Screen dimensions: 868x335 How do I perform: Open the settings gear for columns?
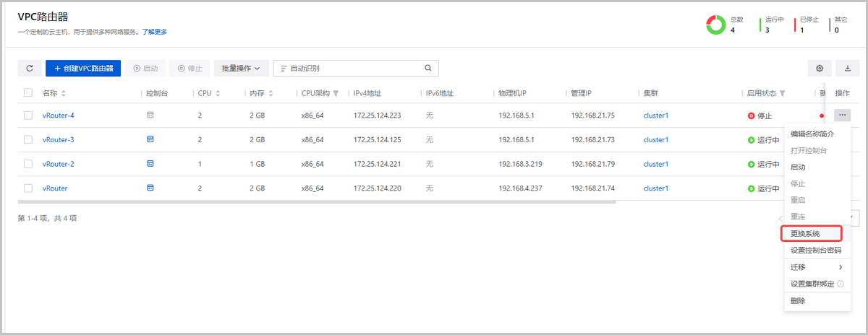click(820, 68)
